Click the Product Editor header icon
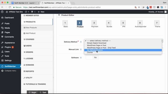 (59, 15)
